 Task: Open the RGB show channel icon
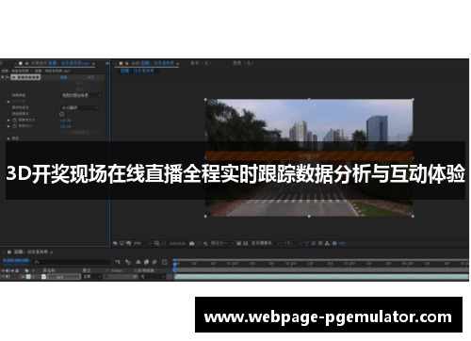[x=205, y=243]
